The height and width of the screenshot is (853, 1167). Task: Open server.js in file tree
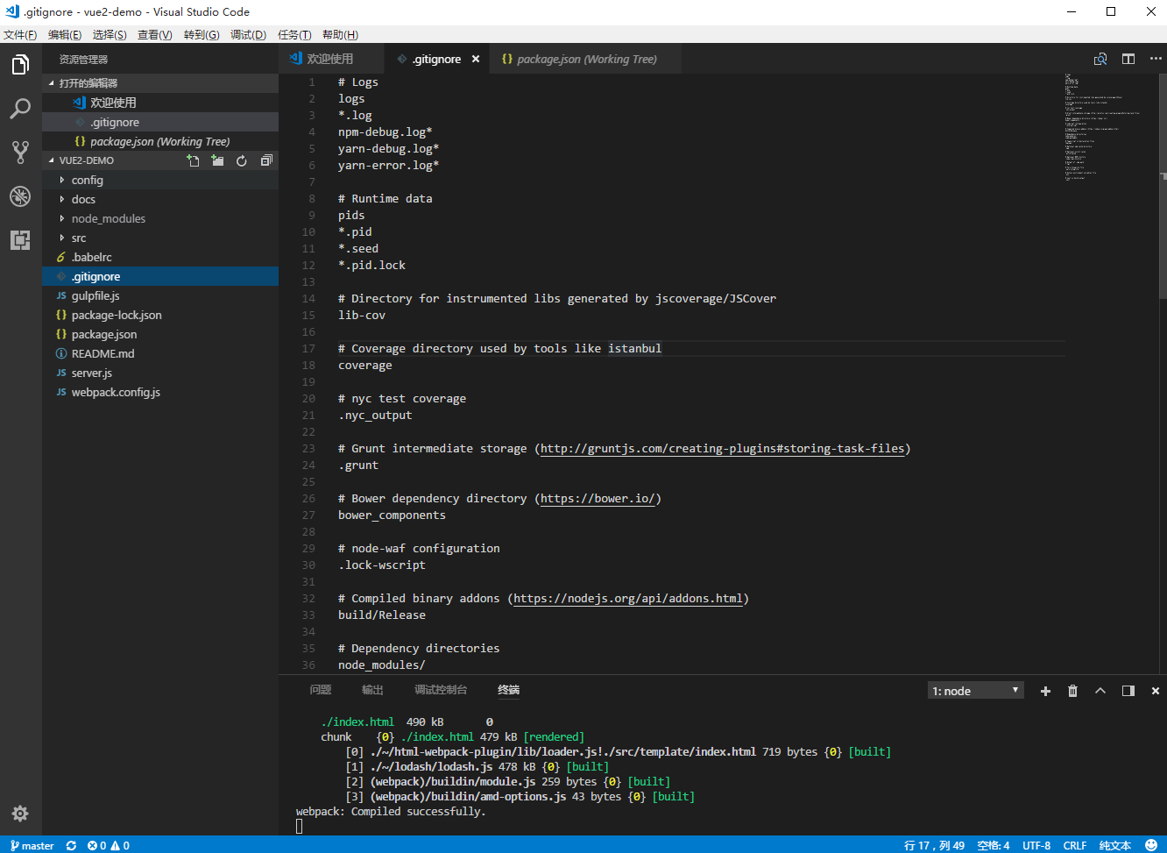[160, 373]
